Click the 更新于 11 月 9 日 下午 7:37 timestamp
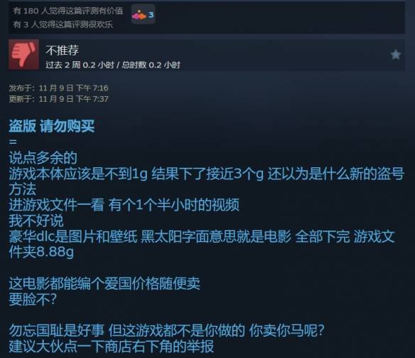This screenshot has height=358, width=415. [58, 99]
